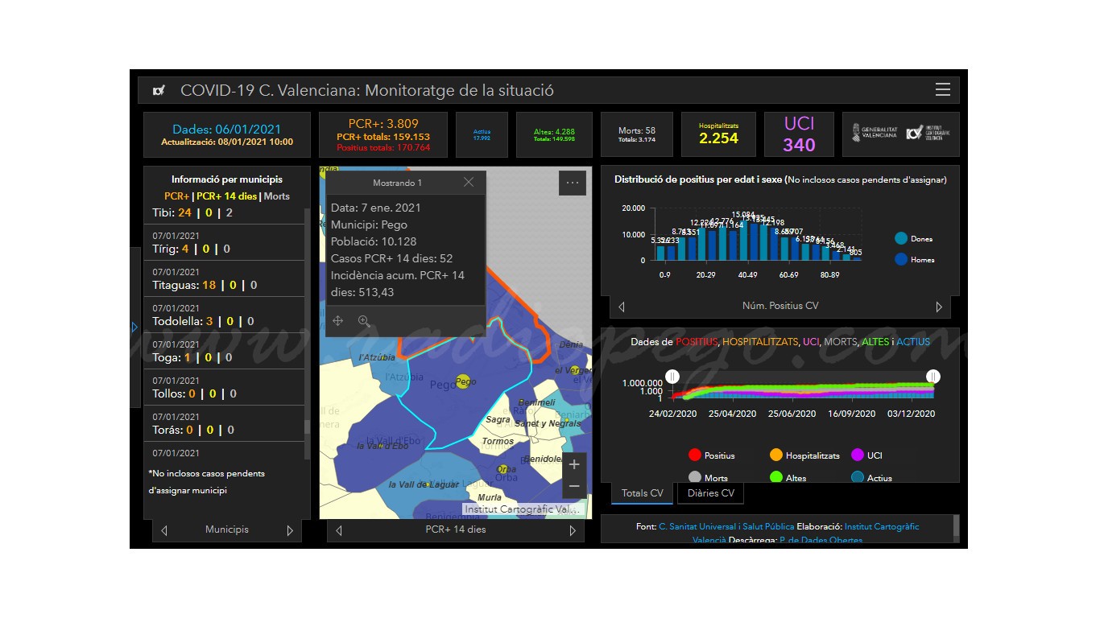Go to previous Municipis panel

point(164,530)
